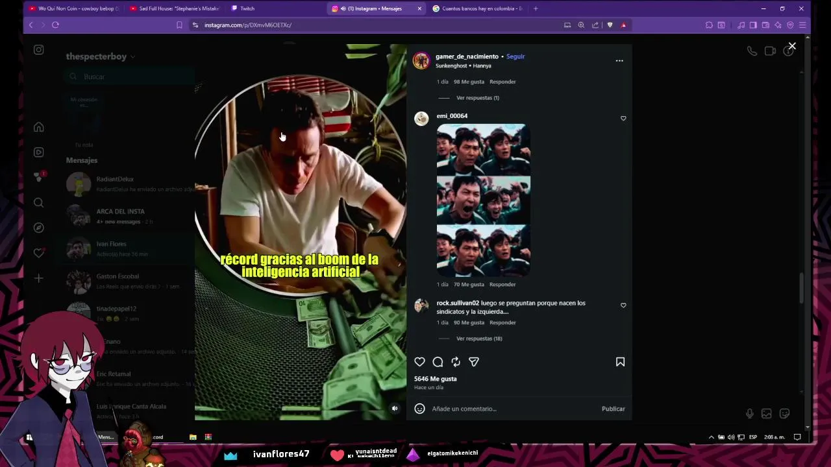The width and height of the screenshot is (831, 467).
Task: Open browser zoom control in address bar
Action: pos(581,25)
